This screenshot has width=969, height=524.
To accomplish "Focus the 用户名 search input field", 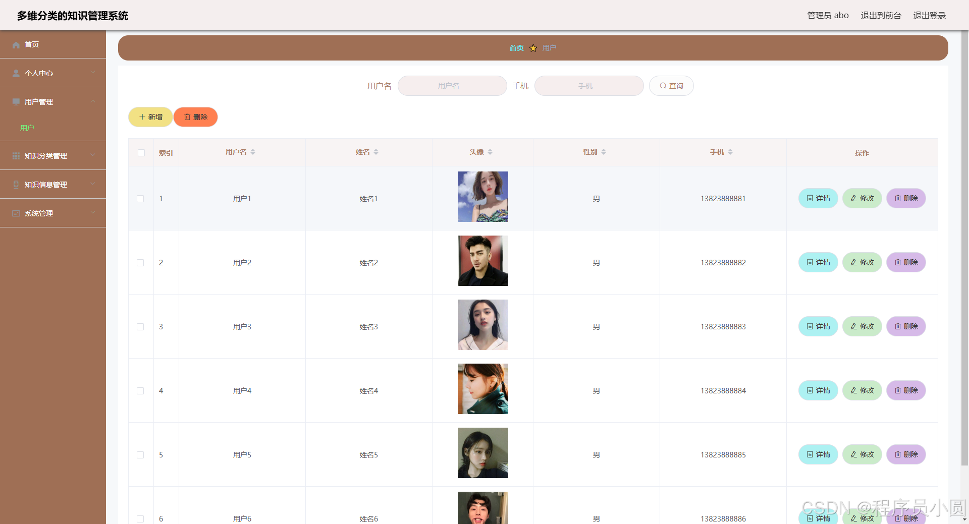I will (x=452, y=86).
